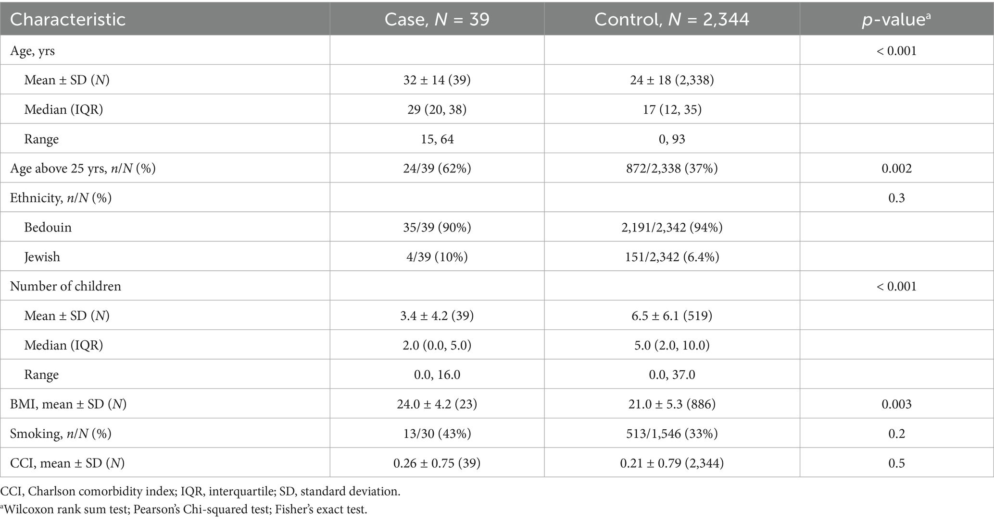Click the "Number of children" row label
Image resolution: width=994 pixels, height=520 pixels.
pos(66,286)
